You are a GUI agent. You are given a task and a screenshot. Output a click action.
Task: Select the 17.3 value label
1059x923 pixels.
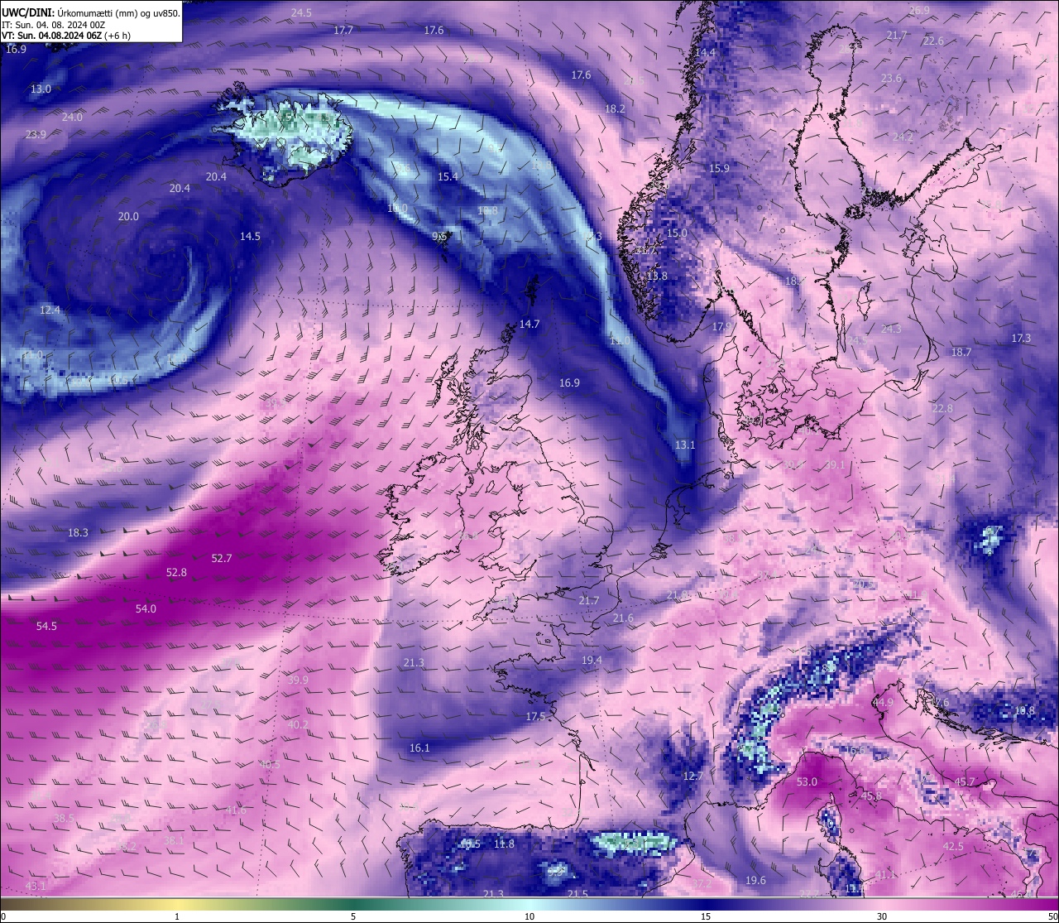[x=1021, y=338]
